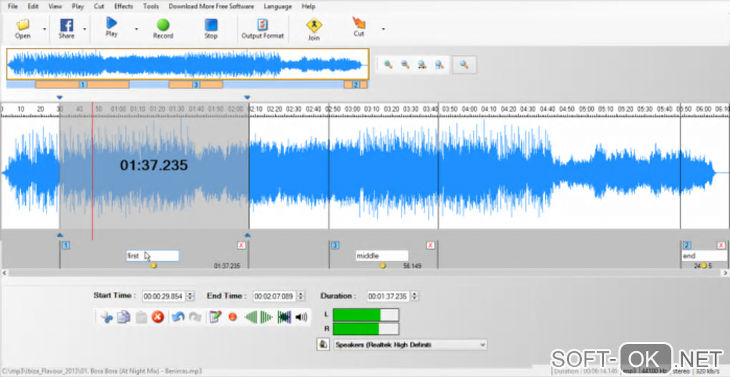Open the Cut menu in the menu bar

click(x=99, y=6)
